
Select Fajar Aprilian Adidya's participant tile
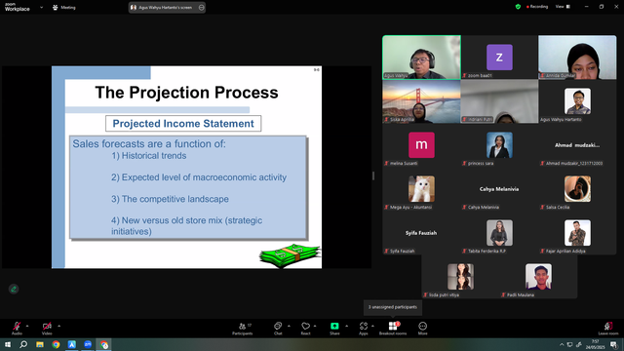(577, 233)
